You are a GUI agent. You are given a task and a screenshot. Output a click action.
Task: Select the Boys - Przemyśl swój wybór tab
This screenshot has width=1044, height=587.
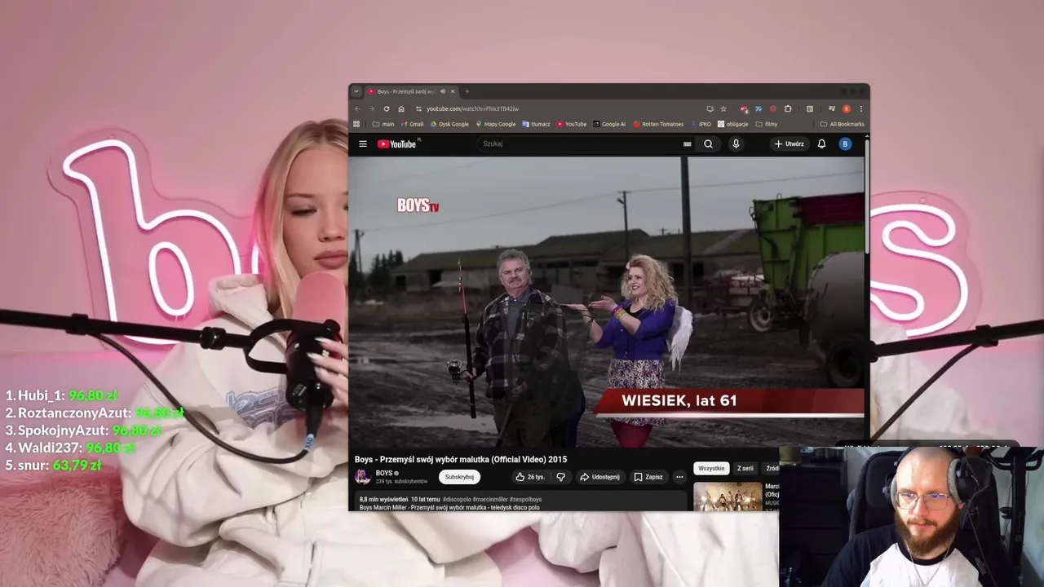click(x=412, y=91)
